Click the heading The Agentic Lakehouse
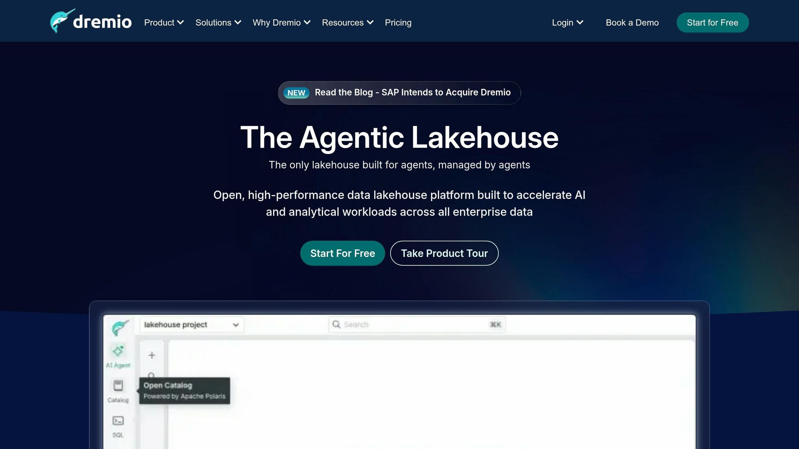This screenshot has width=799, height=449. tap(399, 137)
